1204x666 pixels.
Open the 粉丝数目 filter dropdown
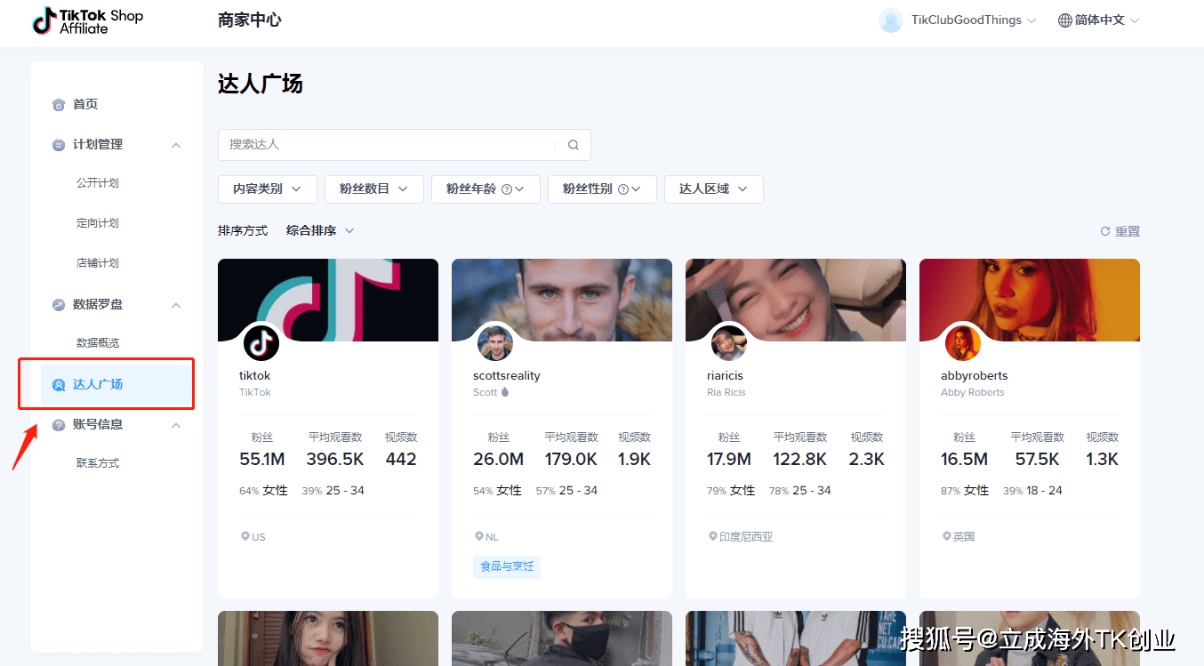tap(374, 189)
